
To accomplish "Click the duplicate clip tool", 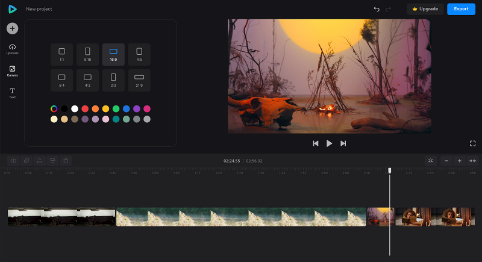I will point(27,161).
